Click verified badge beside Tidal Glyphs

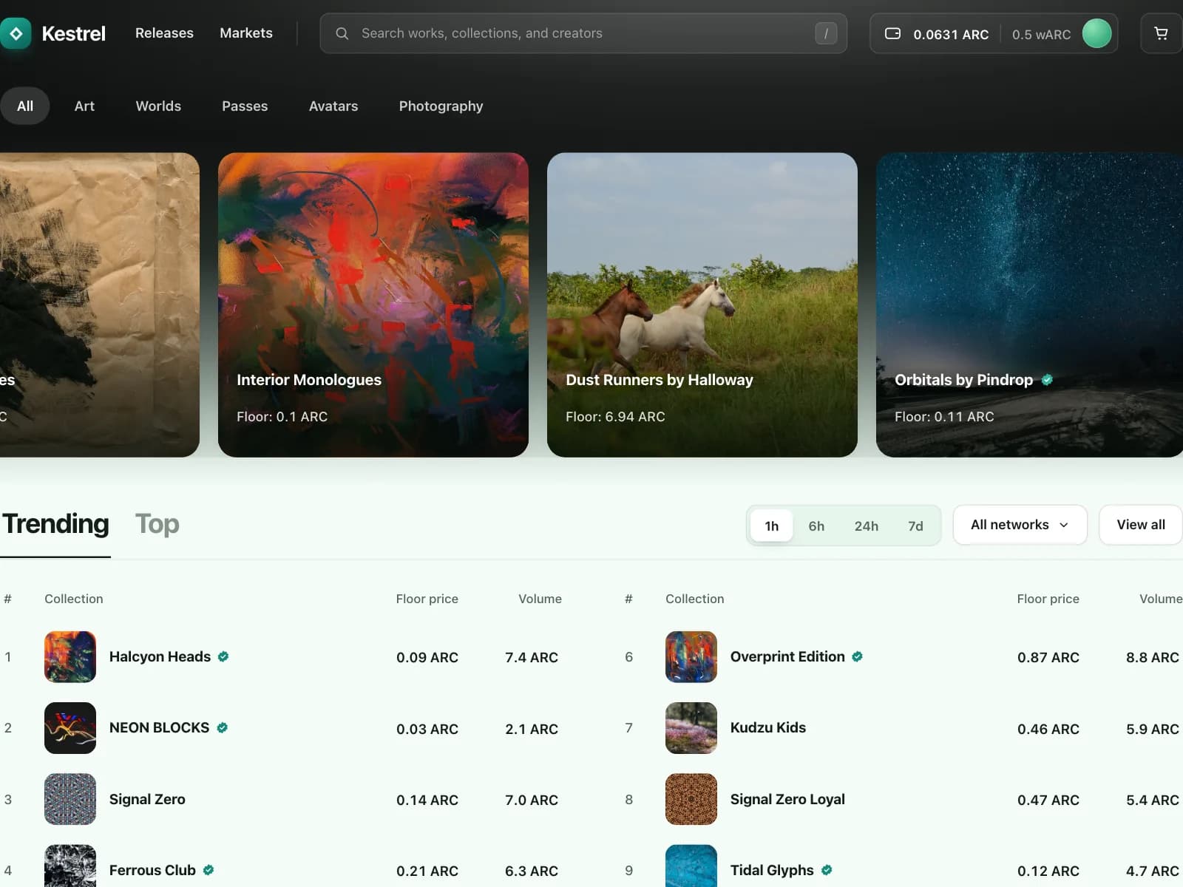827,870
